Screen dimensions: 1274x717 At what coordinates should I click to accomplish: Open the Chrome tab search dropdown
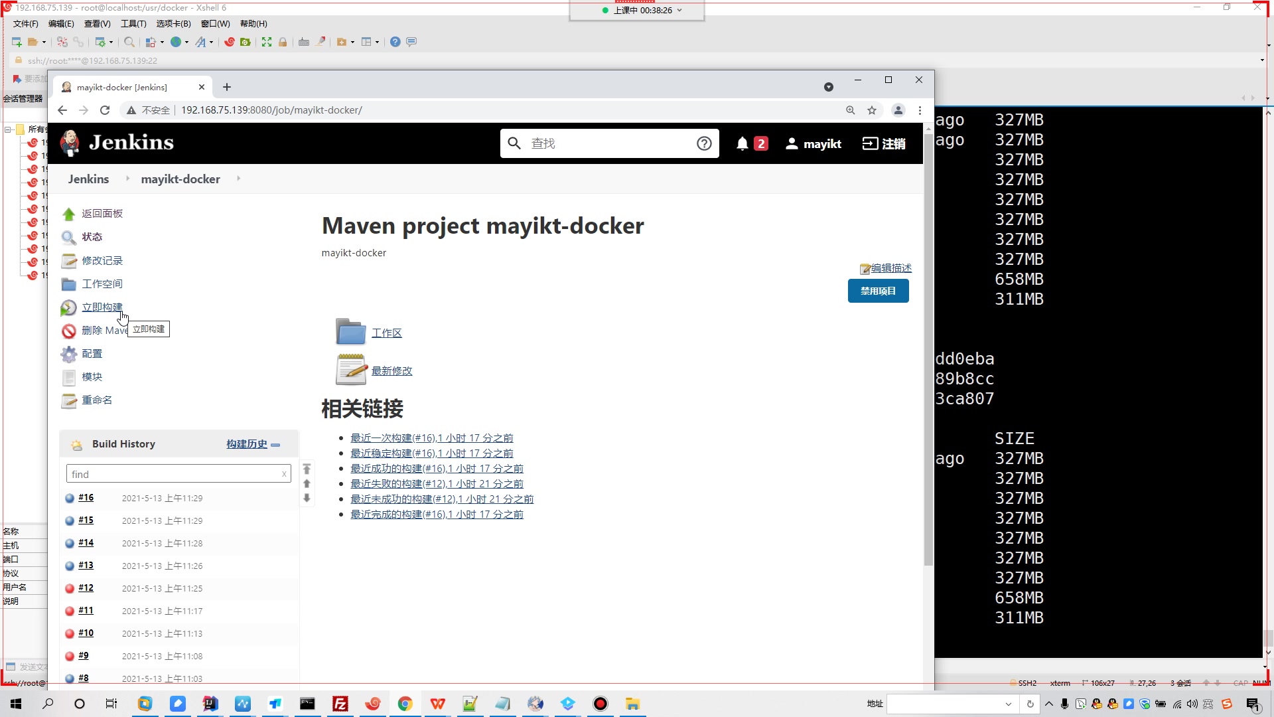[829, 87]
